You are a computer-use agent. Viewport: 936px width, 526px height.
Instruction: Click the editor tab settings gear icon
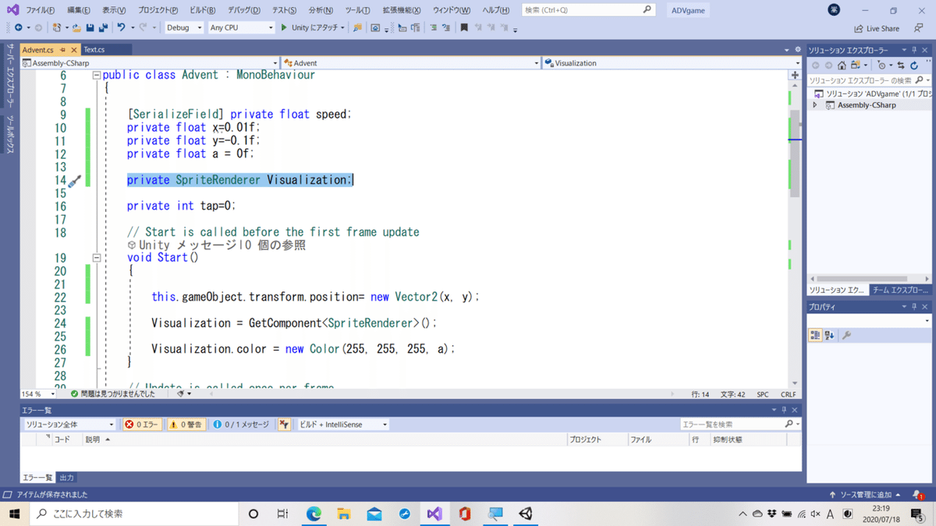[x=797, y=50]
